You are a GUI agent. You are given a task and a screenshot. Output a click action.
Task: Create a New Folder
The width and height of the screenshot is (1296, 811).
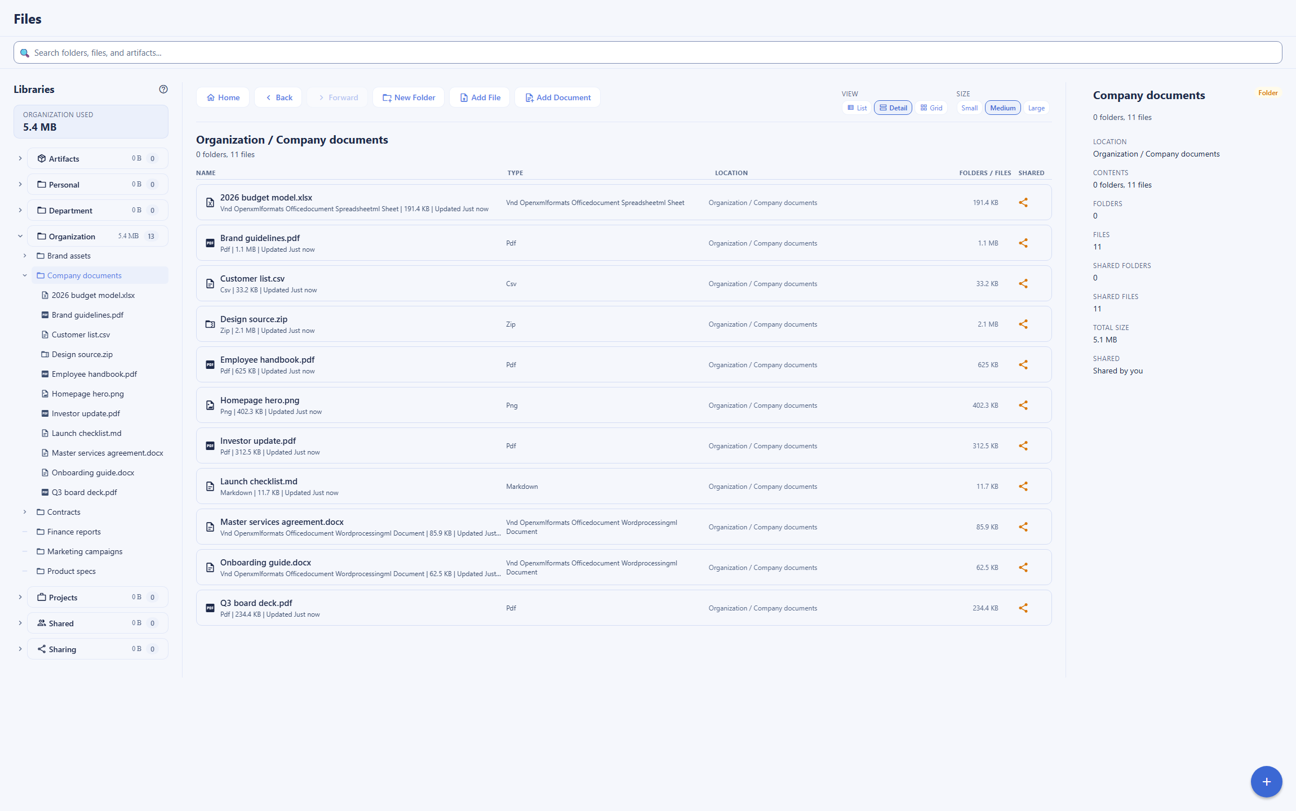pos(409,97)
